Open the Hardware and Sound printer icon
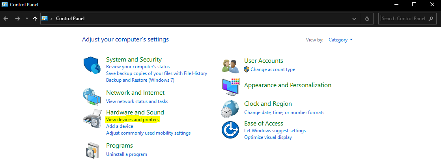 pyautogui.click(x=92, y=119)
